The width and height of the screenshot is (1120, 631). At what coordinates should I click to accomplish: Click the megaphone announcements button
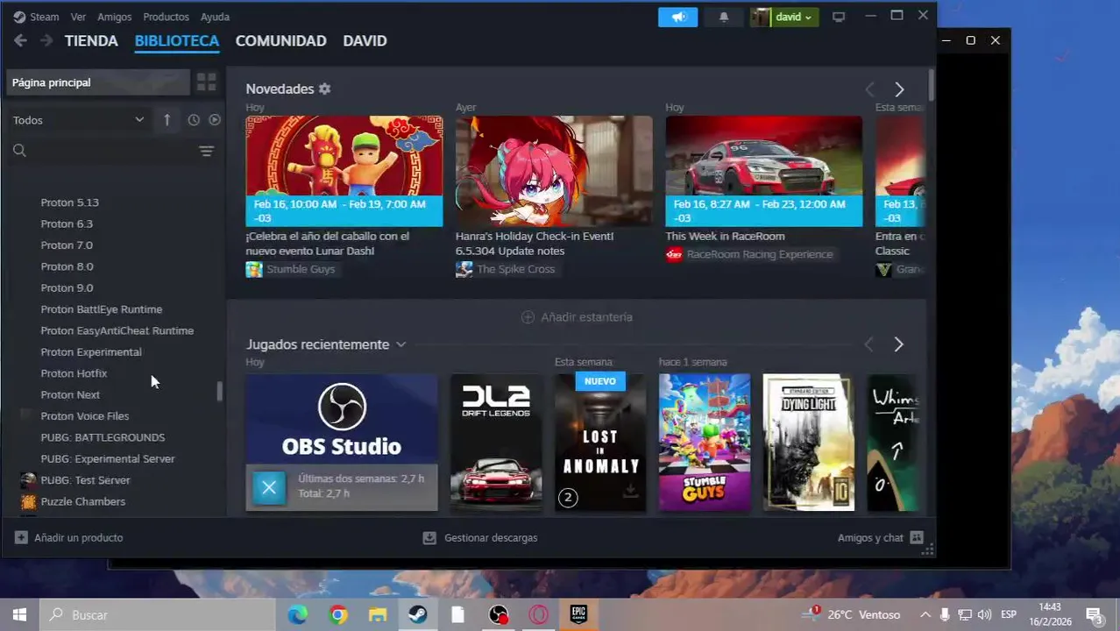[x=677, y=17]
